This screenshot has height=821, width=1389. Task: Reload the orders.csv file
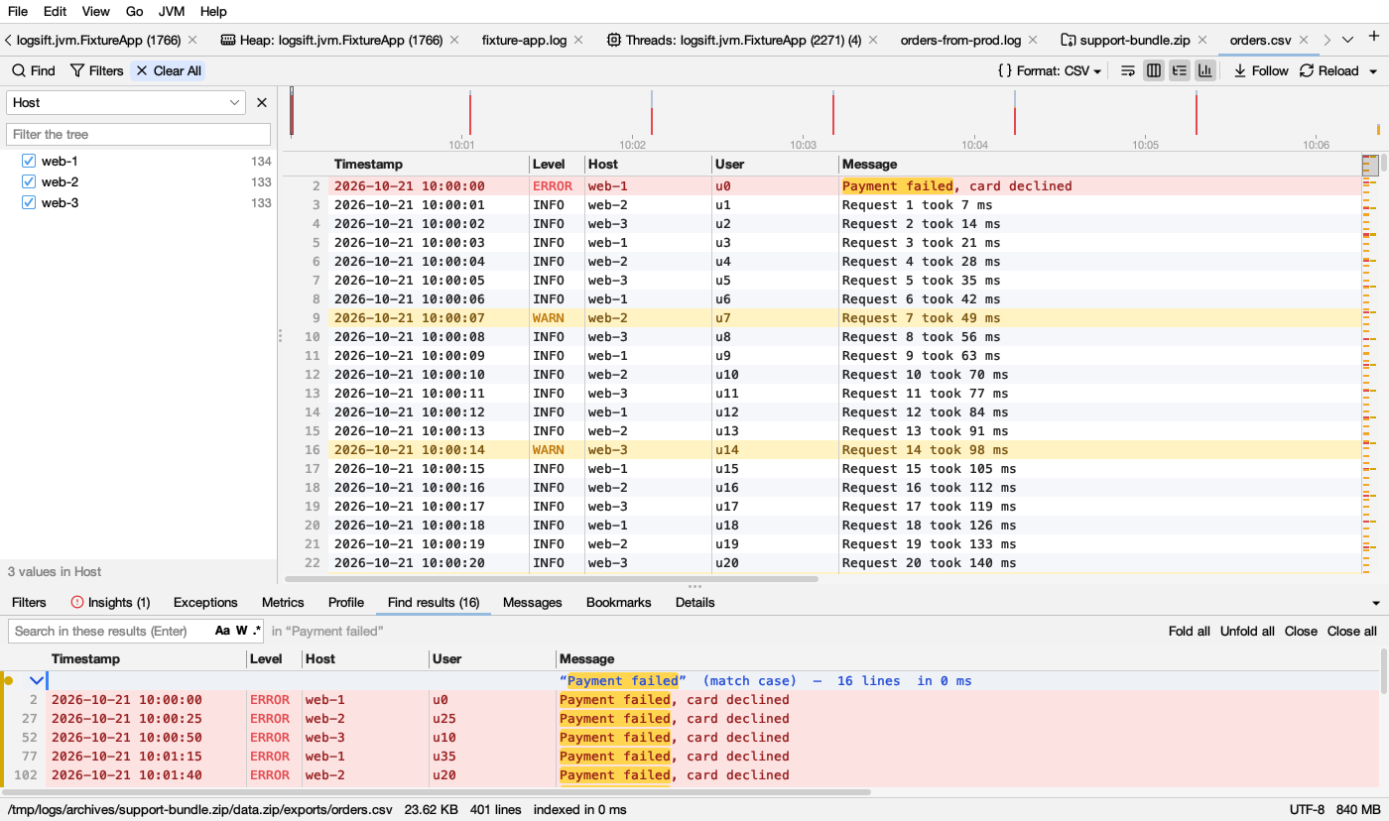[1328, 70]
